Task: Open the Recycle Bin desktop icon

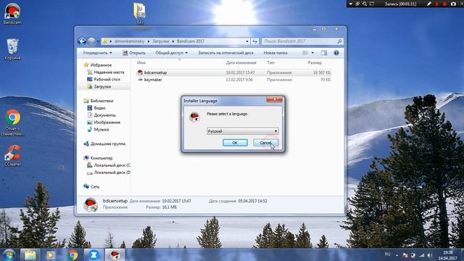Action: pos(12,49)
